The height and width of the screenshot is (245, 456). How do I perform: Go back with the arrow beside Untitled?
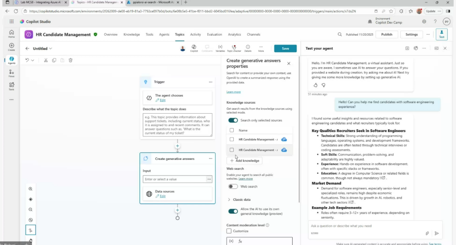coord(27,49)
